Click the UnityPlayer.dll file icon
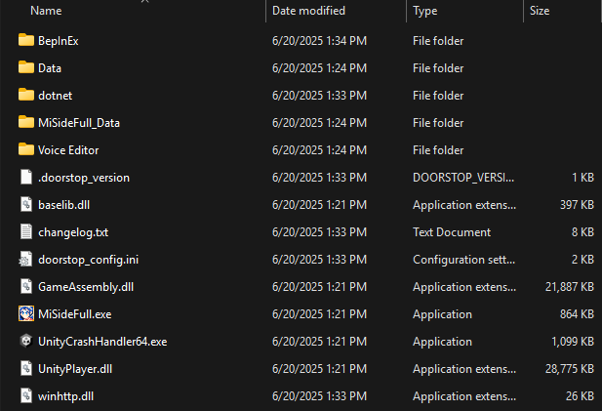This screenshot has height=411, width=602. click(x=26, y=369)
